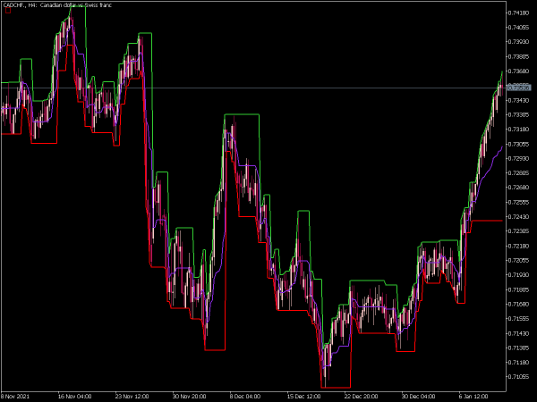Viewport: 537px width, 402px height.
Task: Click the 0.72430 price axis label
Action: pyautogui.click(x=518, y=217)
